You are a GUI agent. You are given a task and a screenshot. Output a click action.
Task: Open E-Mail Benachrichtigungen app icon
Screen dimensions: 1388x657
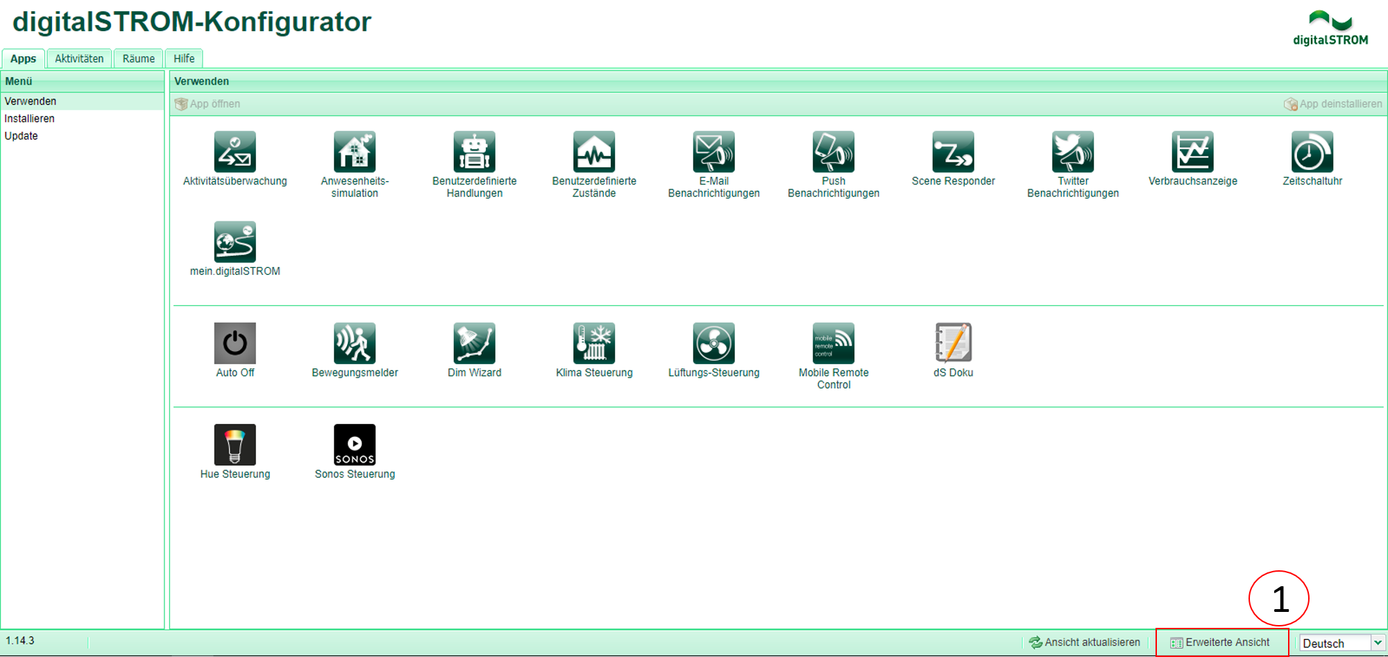[713, 151]
